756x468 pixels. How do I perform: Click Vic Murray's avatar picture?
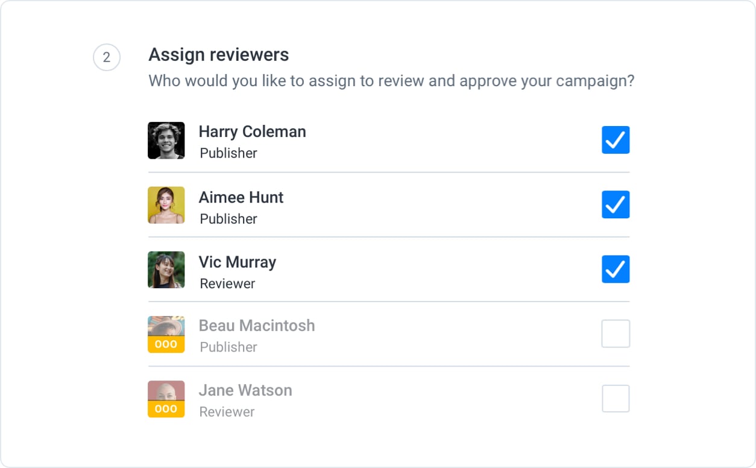[166, 270]
